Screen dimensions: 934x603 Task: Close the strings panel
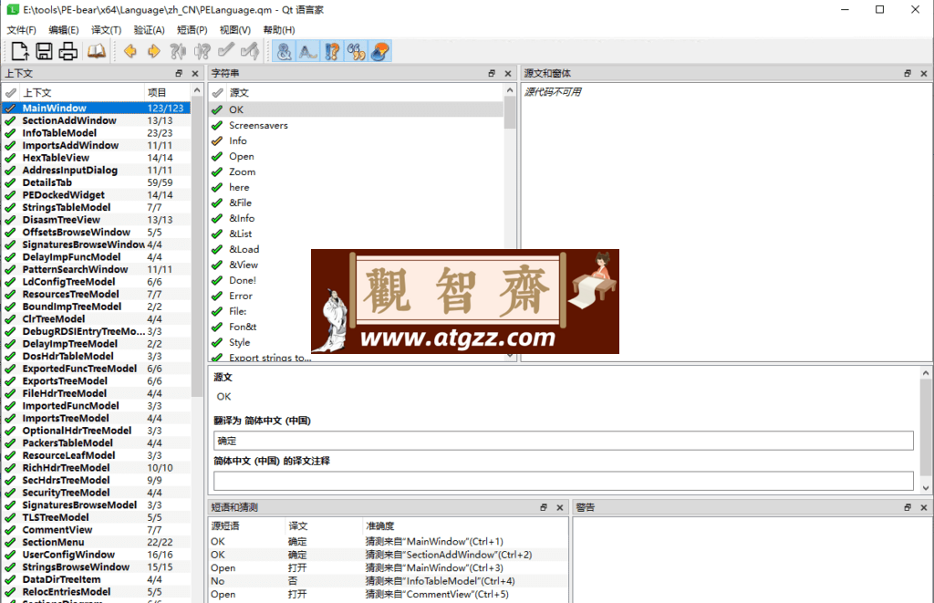point(507,73)
